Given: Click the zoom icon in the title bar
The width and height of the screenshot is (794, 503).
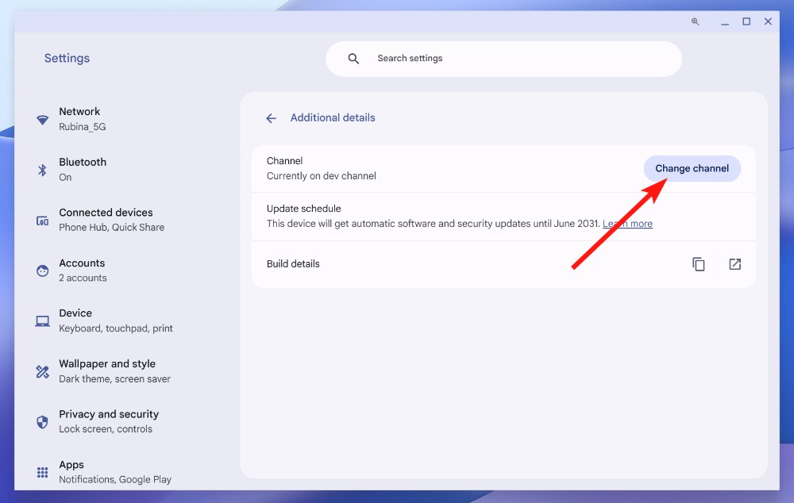Looking at the screenshot, I should pyautogui.click(x=695, y=21).
